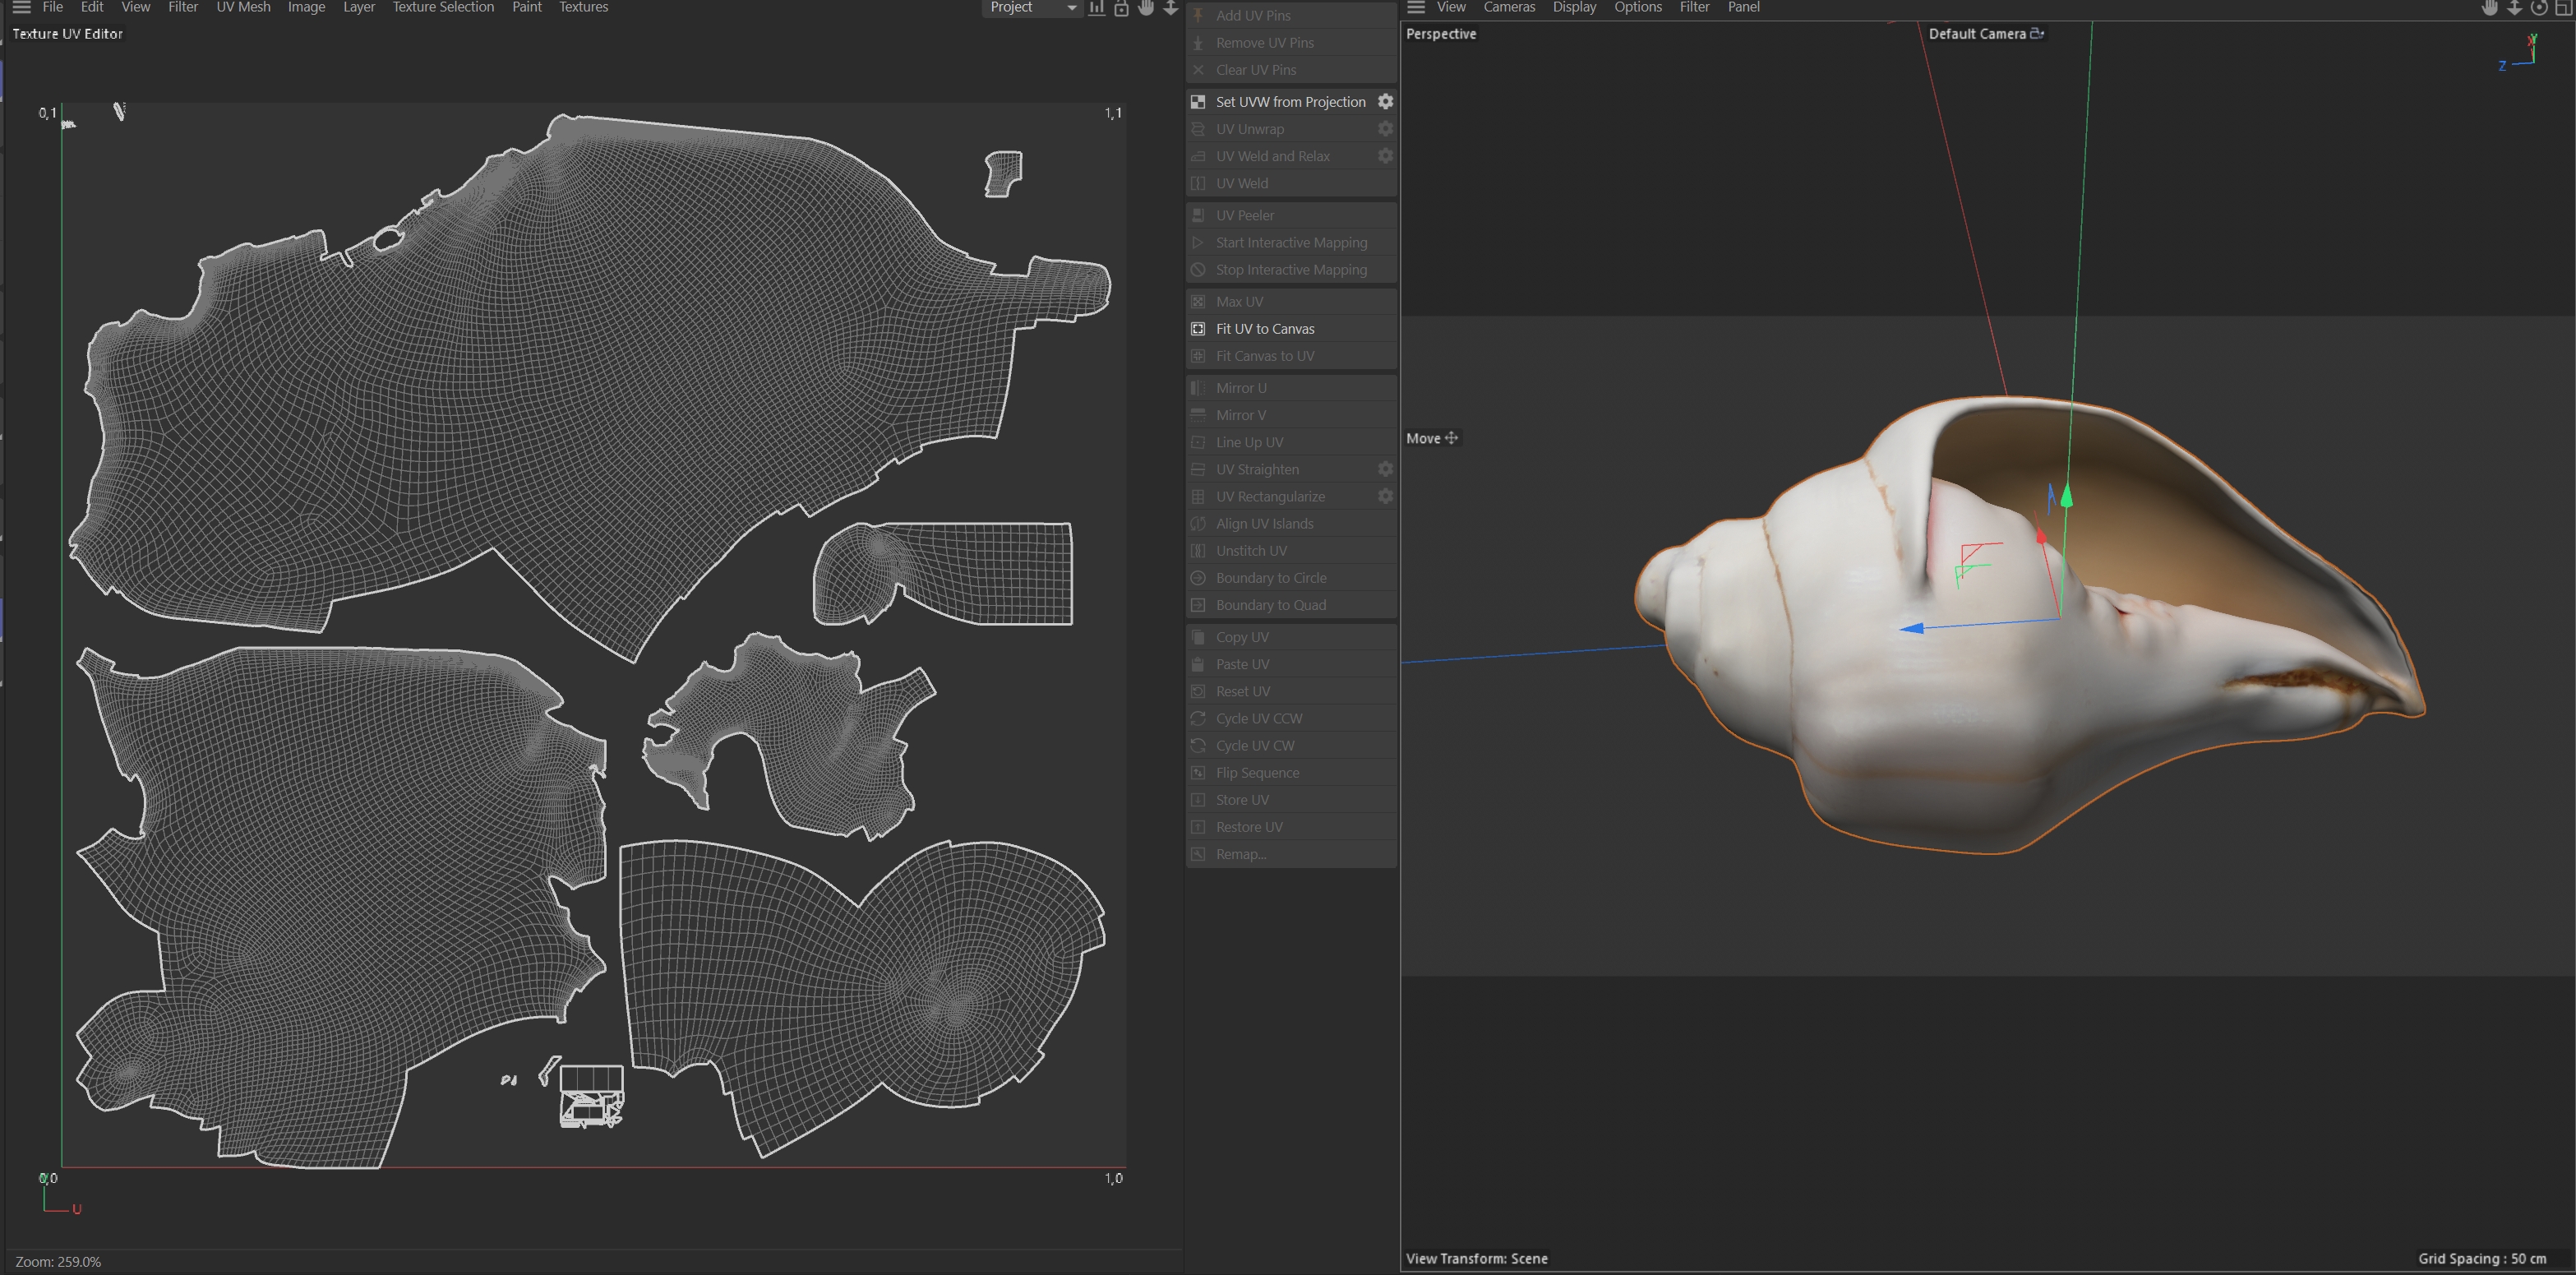Open the UV Mesh menu
This screenshot has height=1275, width=2576.
pos(243,7)
